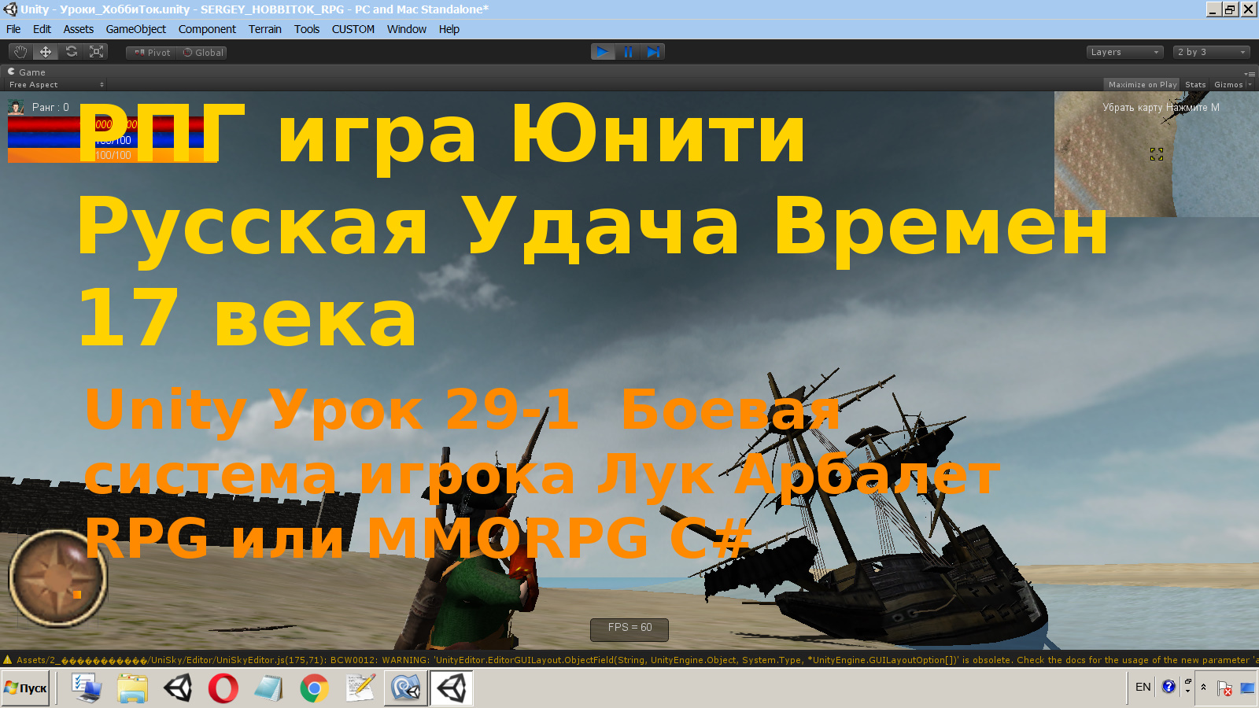
Task: Select the Rotate tool
Action: point(71,52)
